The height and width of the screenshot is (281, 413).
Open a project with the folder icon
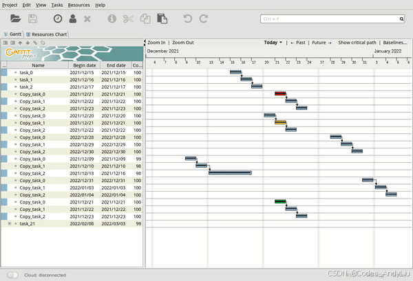(16, 19)
